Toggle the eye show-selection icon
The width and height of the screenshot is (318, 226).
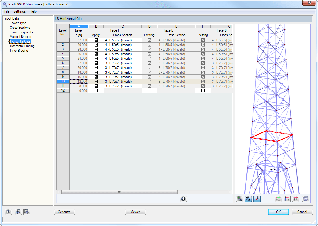(x=257, y=199)
